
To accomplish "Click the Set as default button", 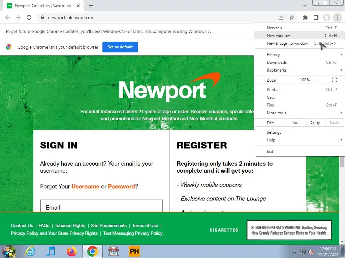I will point(120,47).
